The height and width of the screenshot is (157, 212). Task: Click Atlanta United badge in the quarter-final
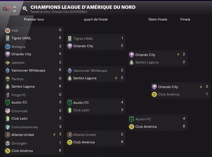[x=70, y=135]
